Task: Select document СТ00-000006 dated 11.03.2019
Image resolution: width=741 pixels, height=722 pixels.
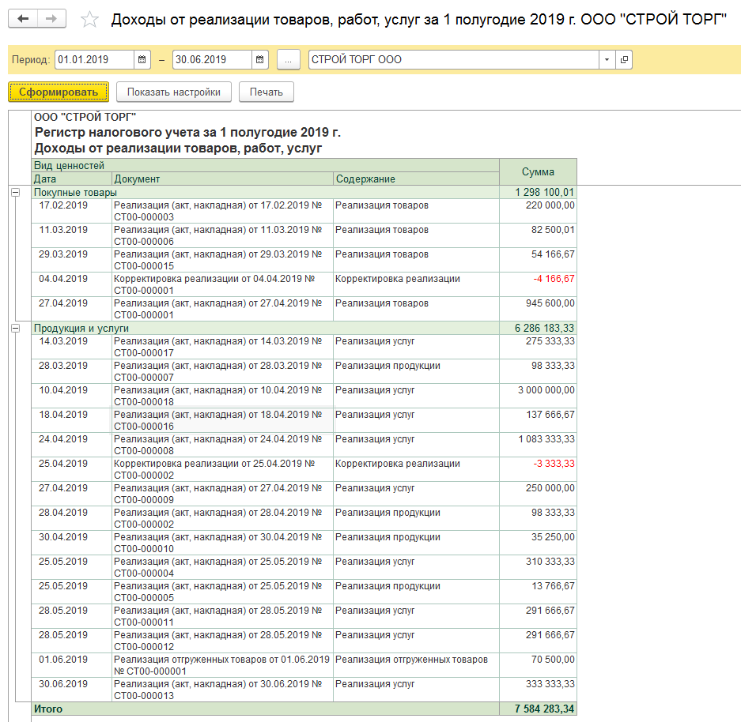Action: coord(222,235)
